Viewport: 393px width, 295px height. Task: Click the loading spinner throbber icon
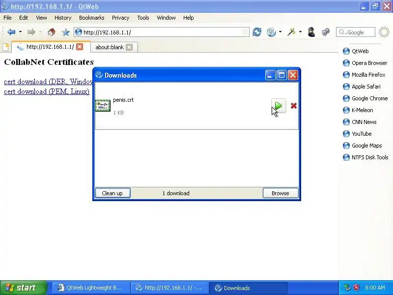384,32
